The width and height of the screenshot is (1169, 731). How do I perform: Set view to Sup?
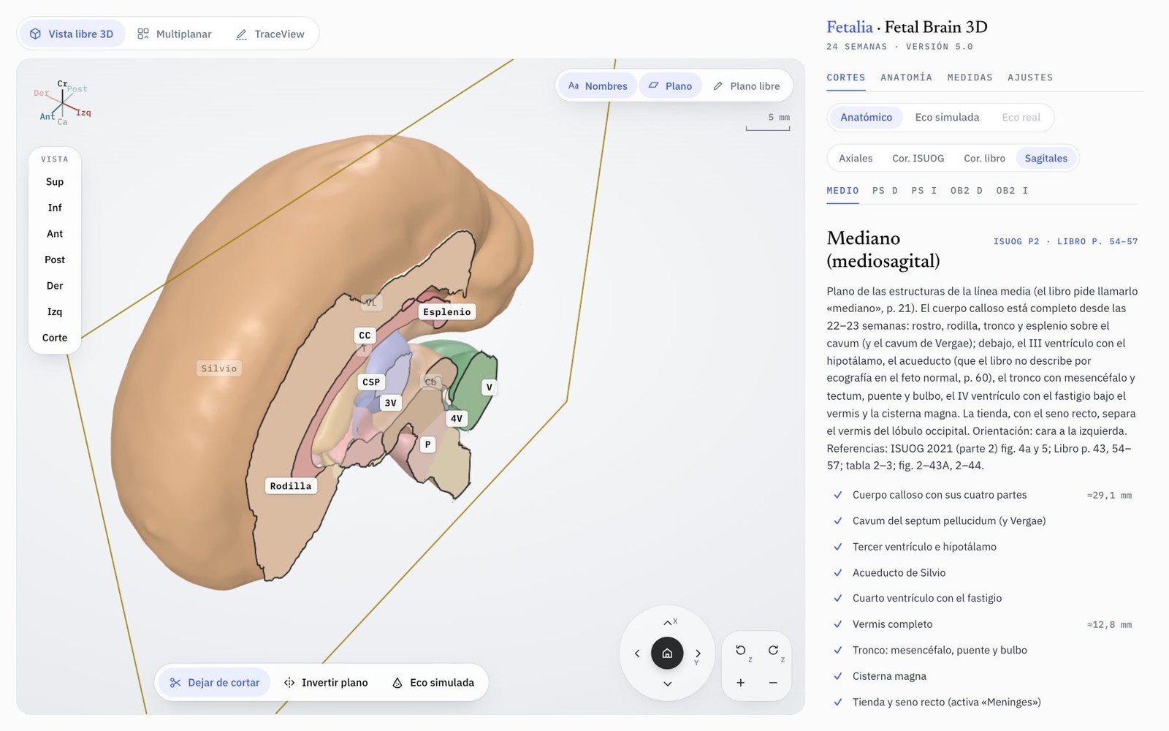pyautogui.click(x=55, y=182)
